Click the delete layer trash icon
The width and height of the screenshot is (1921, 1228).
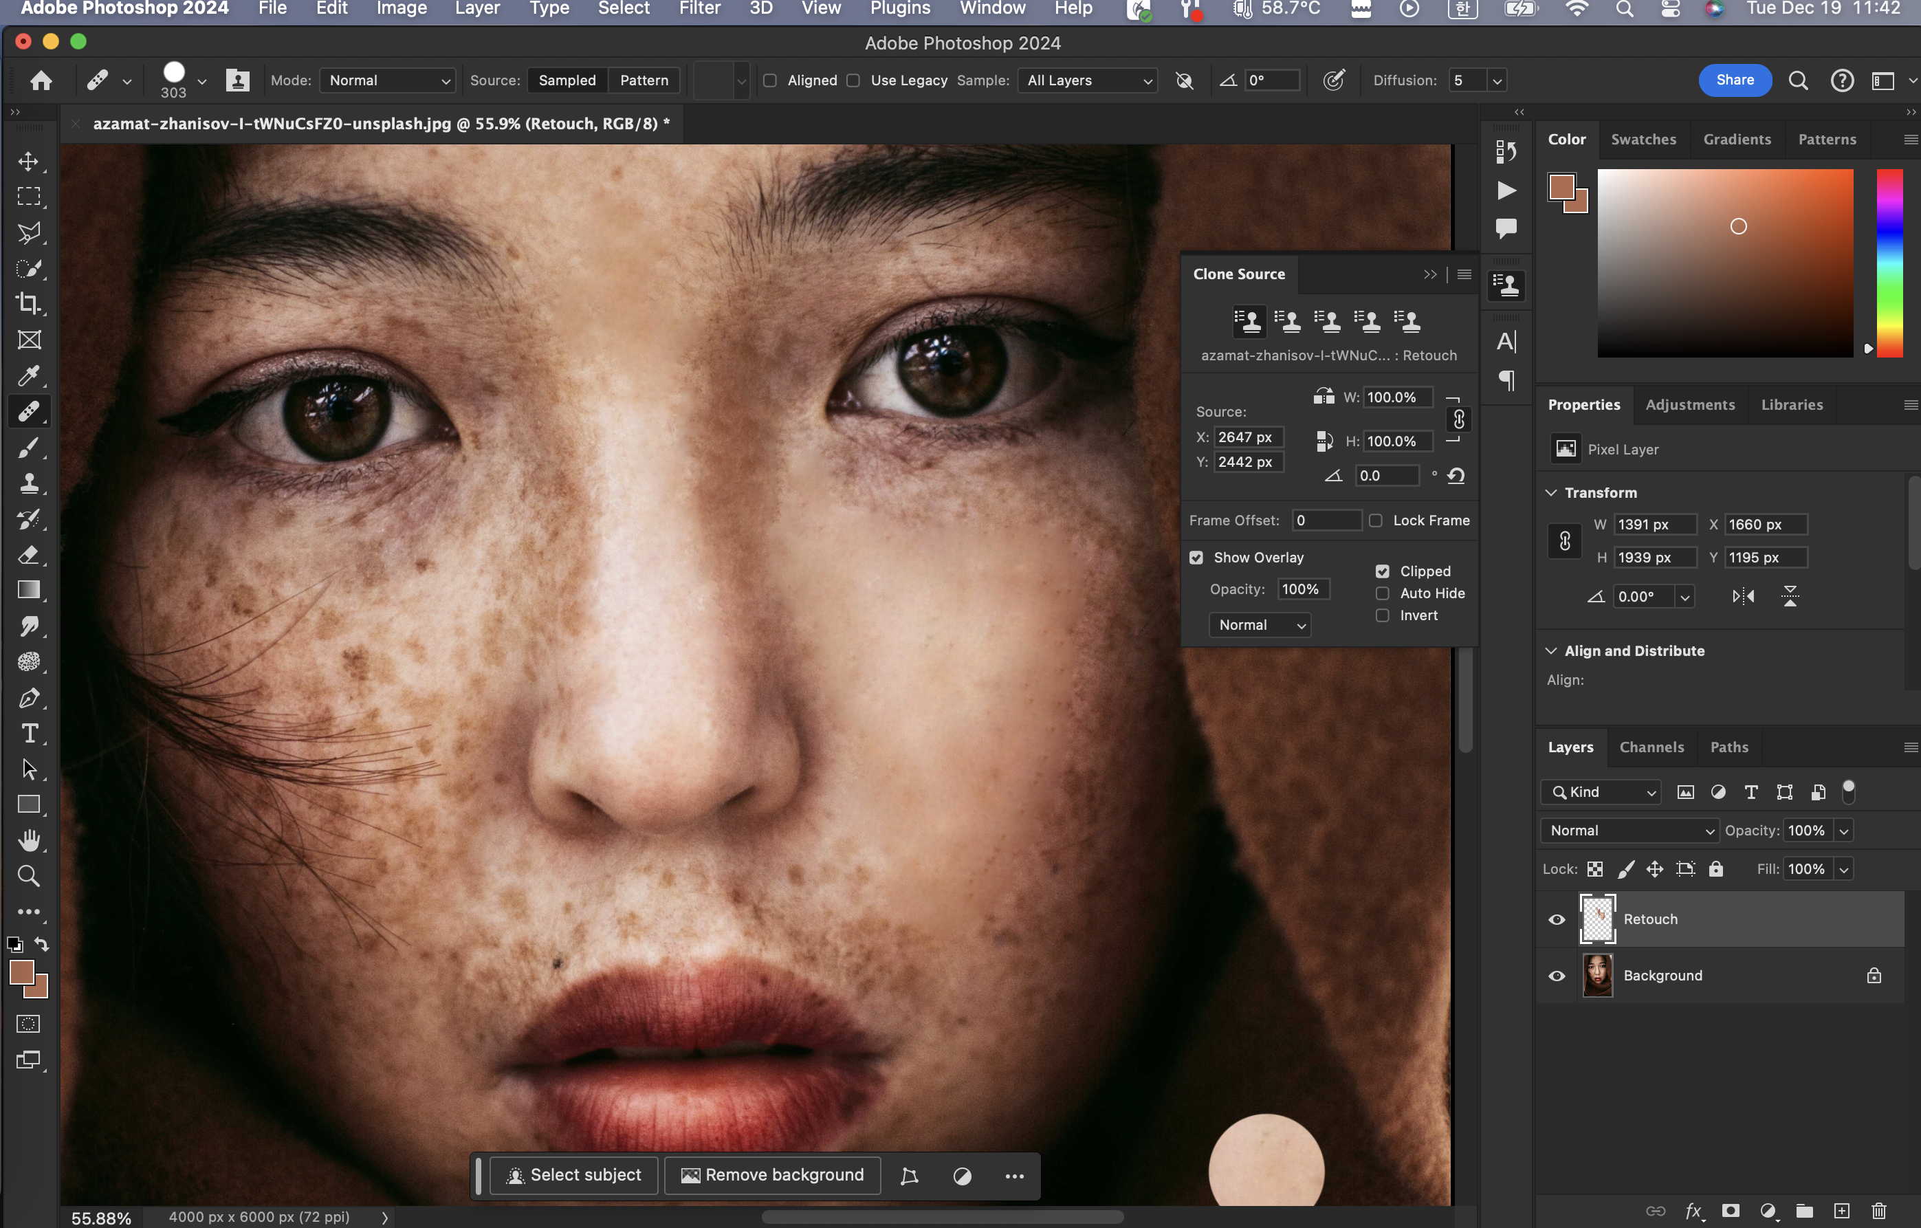click(1879, 1210)
